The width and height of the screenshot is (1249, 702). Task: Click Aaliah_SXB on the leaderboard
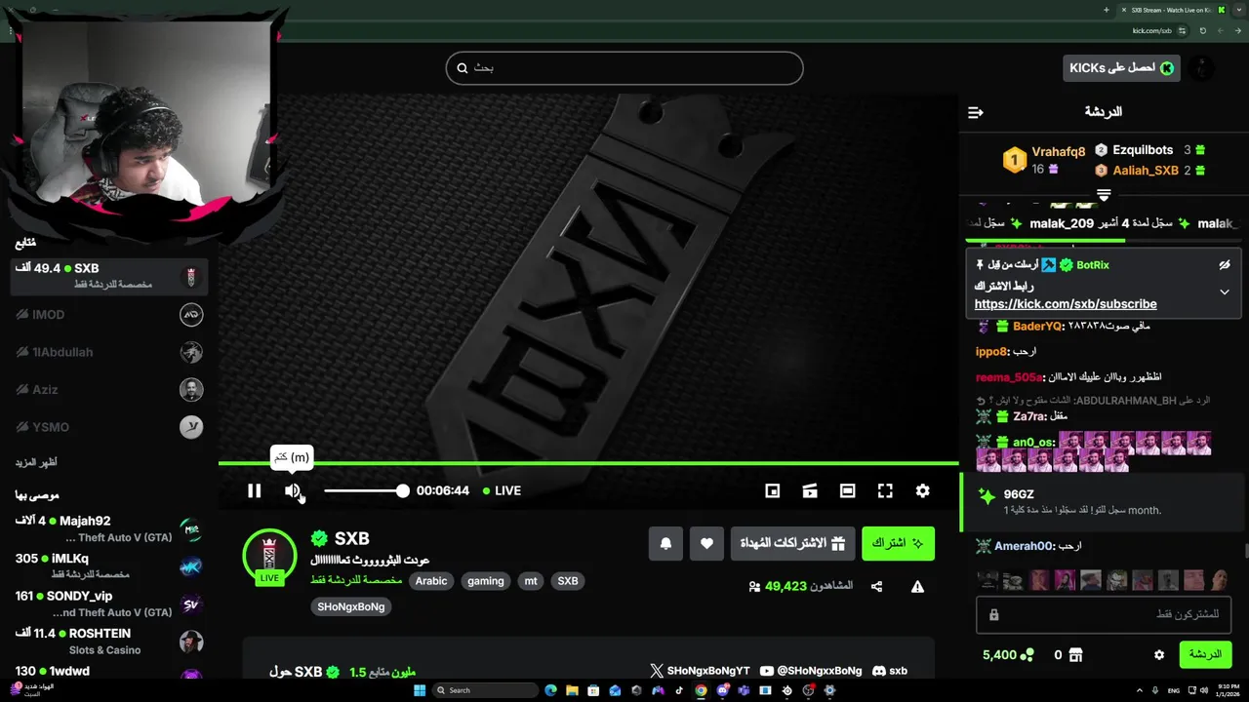[1146, 171]
